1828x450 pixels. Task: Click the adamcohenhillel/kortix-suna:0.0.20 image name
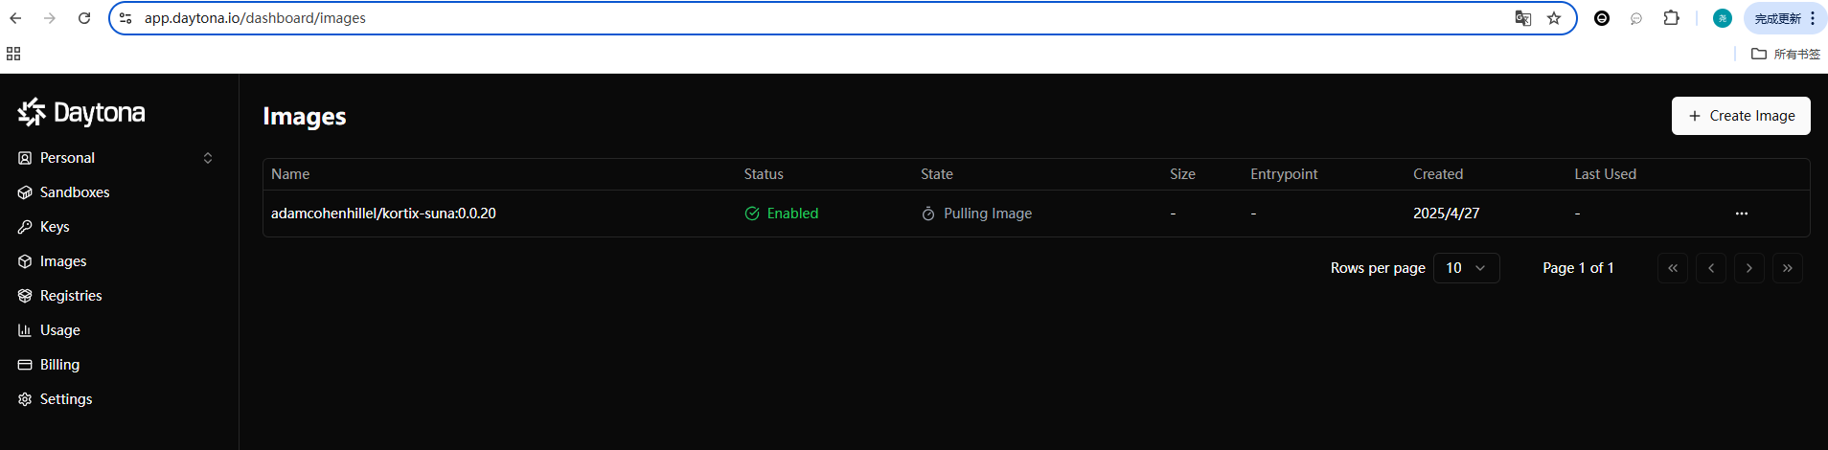pyautogui.click(x=383, y=214)
